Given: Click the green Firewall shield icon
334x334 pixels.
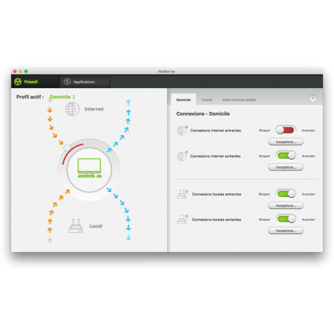Looking at the screenshot, I should click(x=18, y=81).
